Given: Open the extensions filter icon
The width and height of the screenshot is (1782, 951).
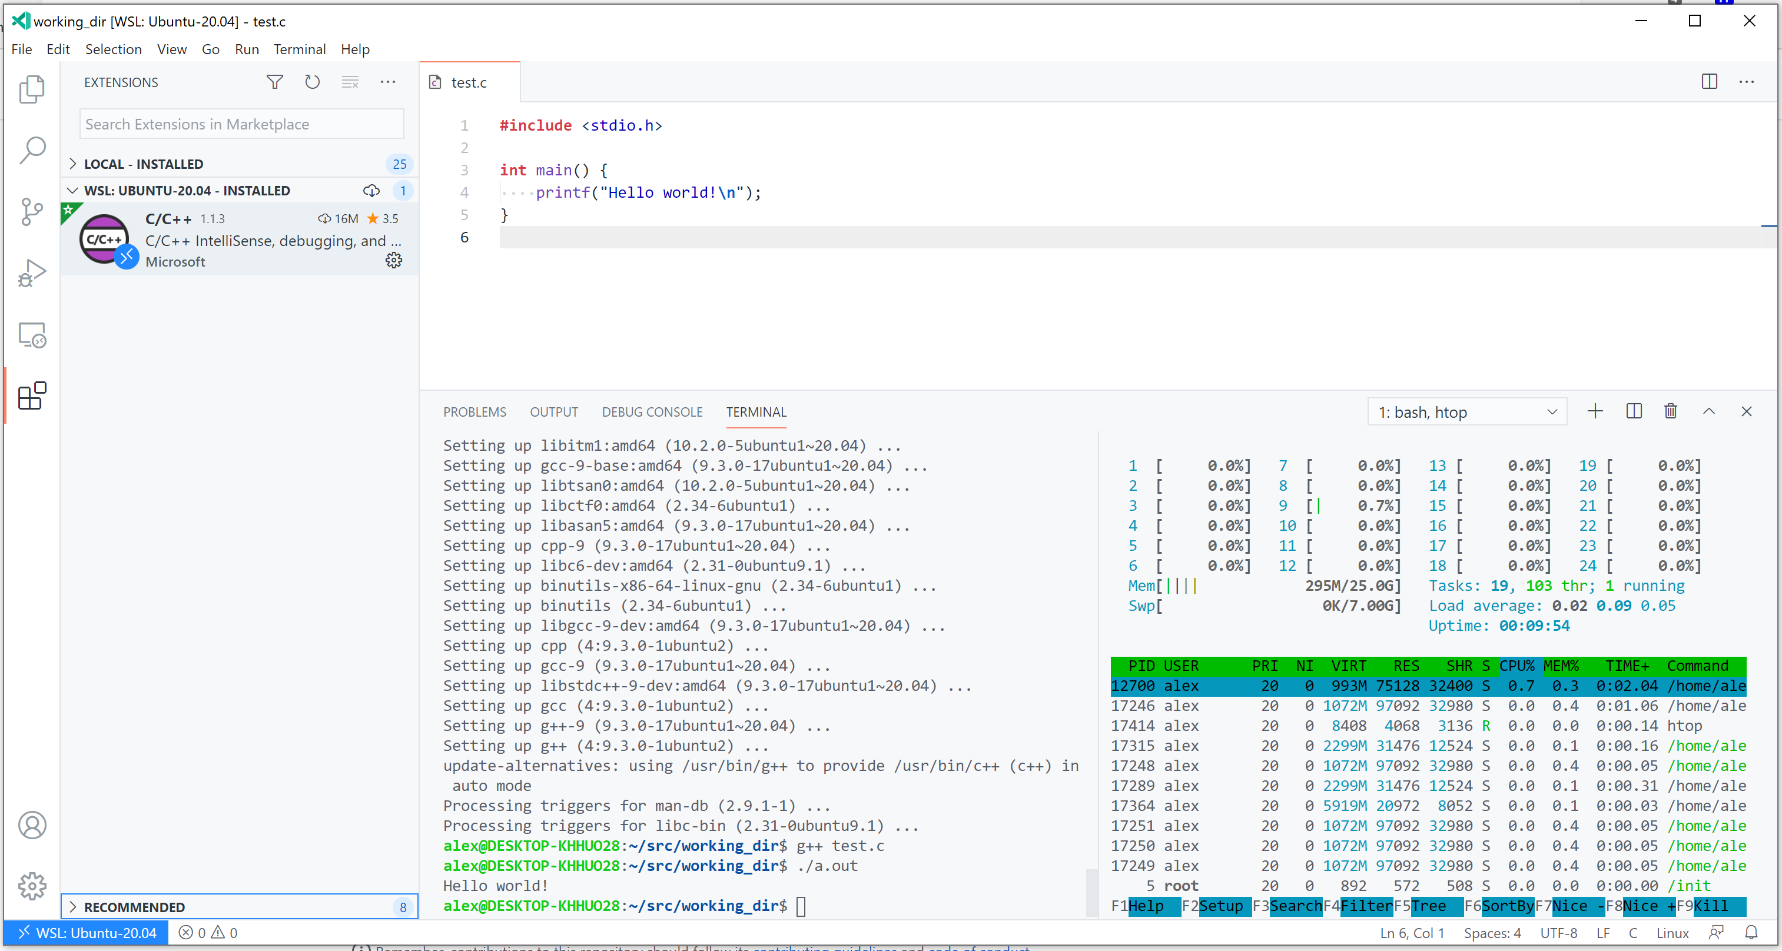Looking at the screenshot, I should 275,82.
